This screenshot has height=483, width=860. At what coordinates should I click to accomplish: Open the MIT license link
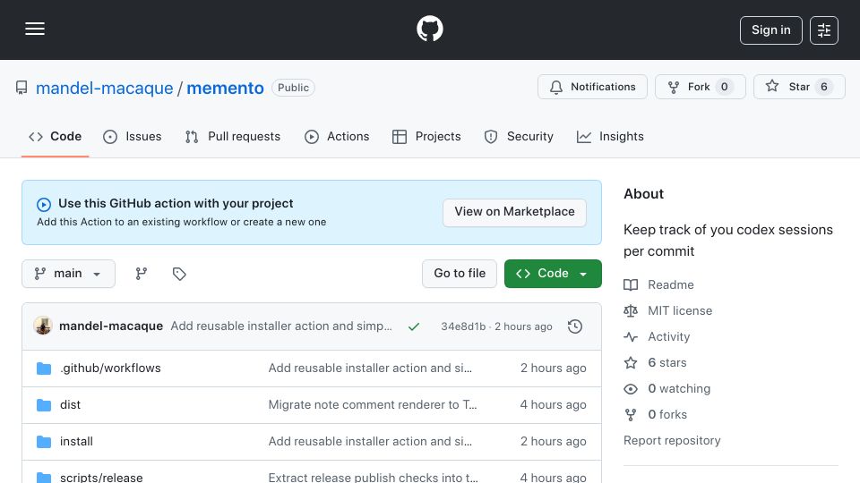point(680,310)
